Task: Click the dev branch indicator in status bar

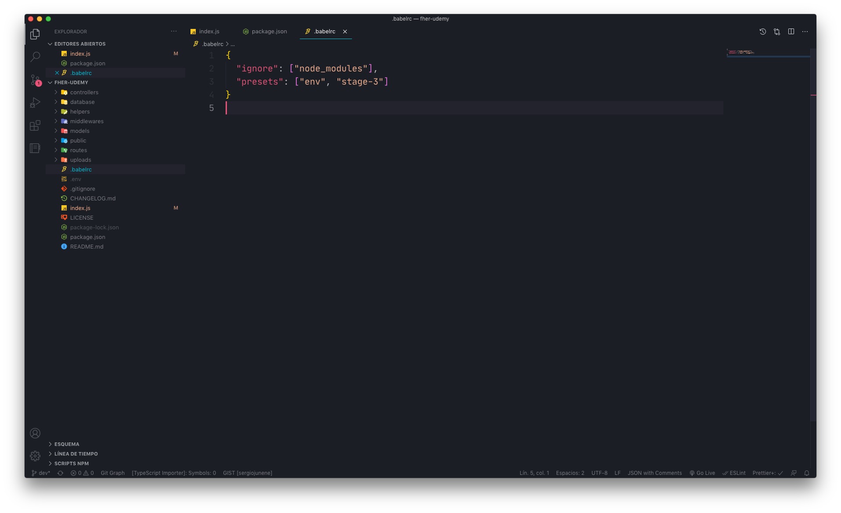Action: point(41,473)
